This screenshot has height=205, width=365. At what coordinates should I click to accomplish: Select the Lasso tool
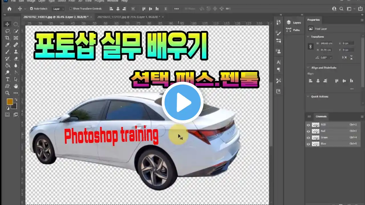click(x=8, y=31)
